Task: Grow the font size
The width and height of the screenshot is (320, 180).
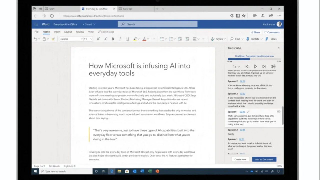Action: click(98, 39)
